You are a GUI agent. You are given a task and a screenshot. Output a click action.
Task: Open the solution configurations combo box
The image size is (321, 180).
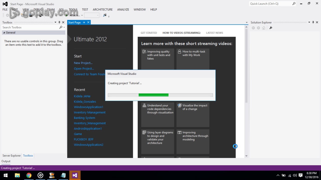coord(92,15)
